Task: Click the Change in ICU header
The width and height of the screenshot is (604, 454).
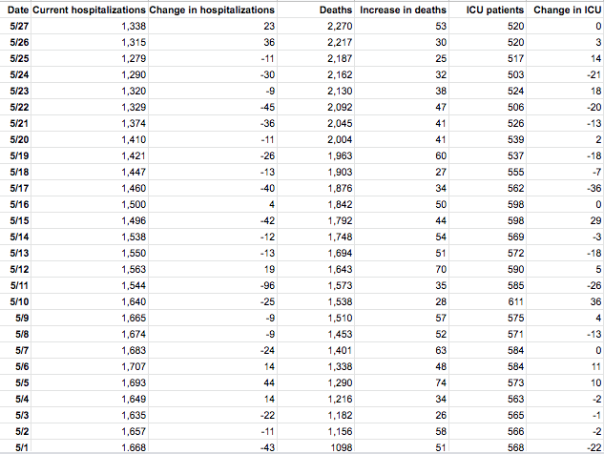Action: pyautogui.click(x=567, y=10)
